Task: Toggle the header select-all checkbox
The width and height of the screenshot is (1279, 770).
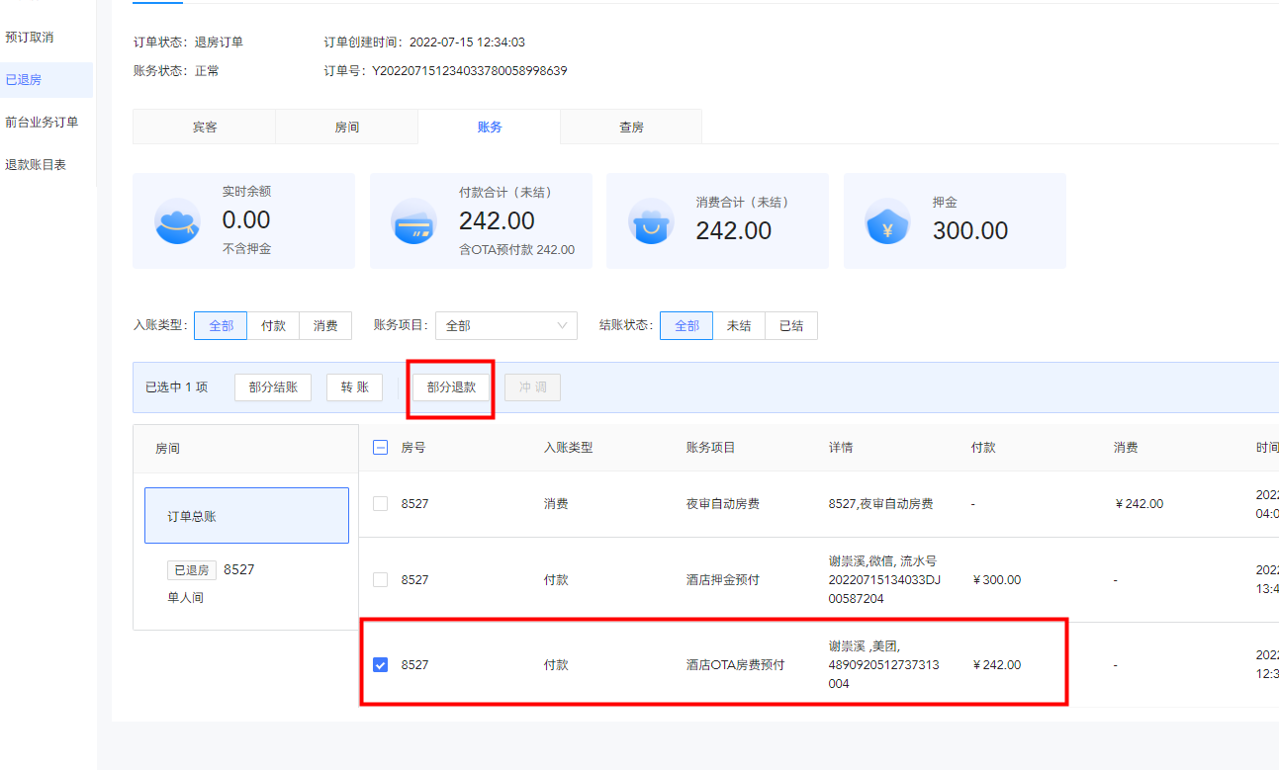Action: (x=380, y=448)
